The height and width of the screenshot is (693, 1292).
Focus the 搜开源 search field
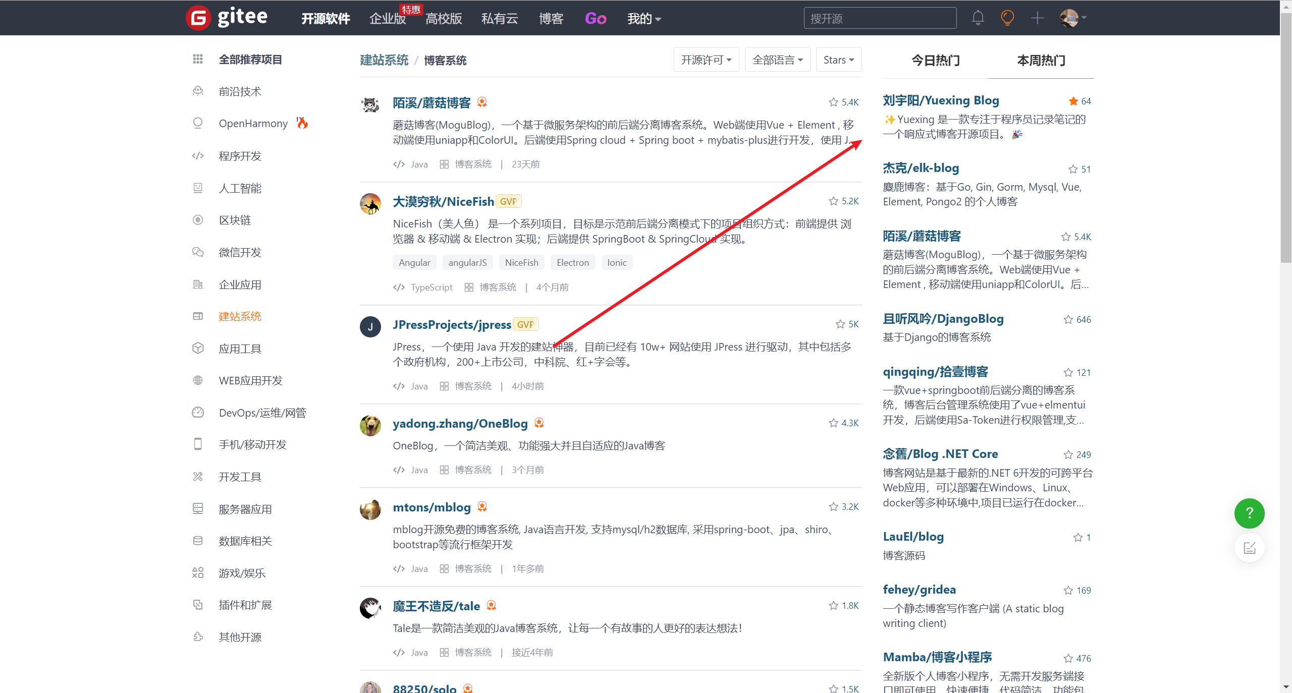tap(880, 18)
